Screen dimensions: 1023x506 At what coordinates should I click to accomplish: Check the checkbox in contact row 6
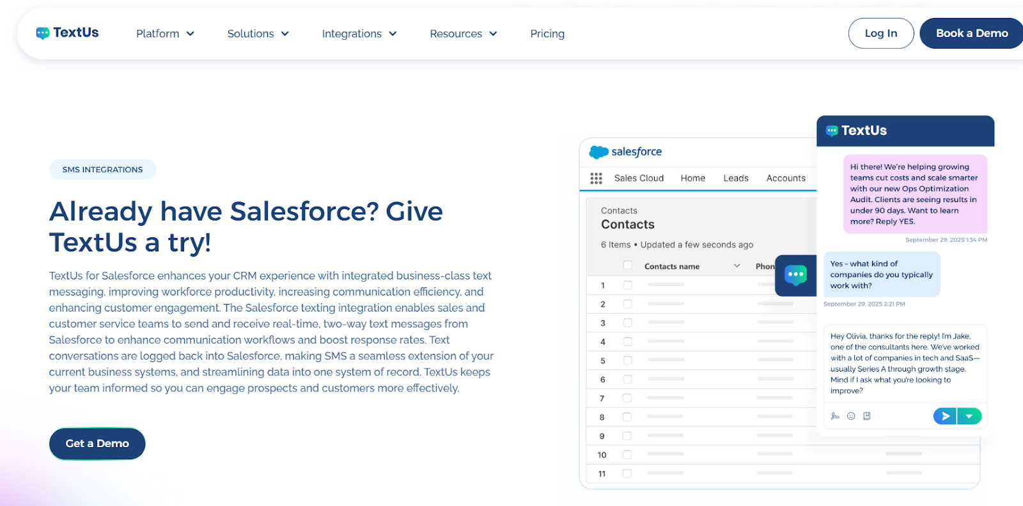coord(628,379)
